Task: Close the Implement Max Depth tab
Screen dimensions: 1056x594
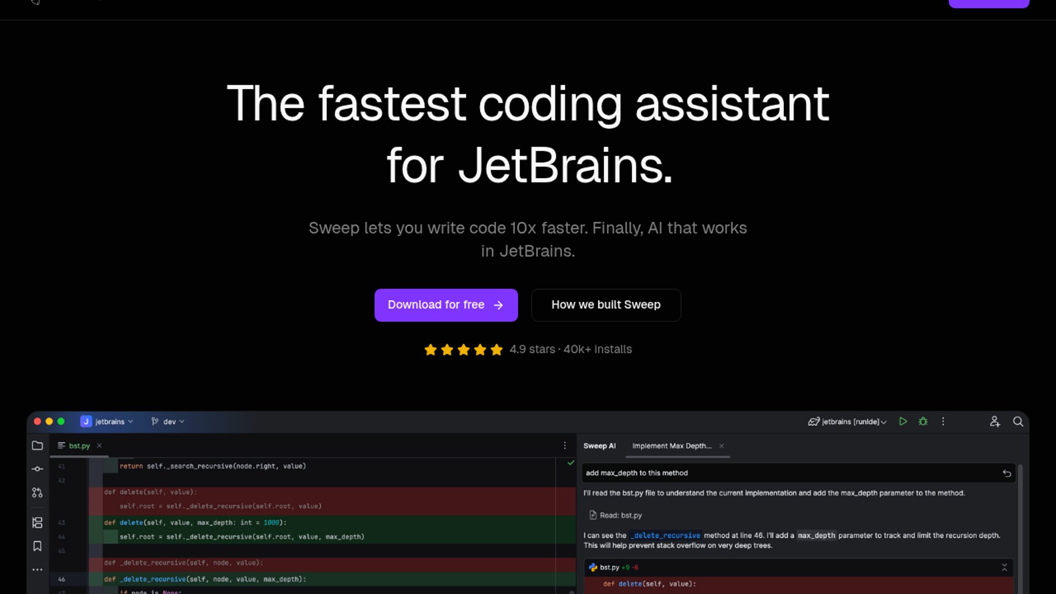Action: (x=722, y=446)
